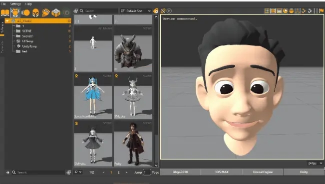Go to page 2 of assets

coord(118,172)
